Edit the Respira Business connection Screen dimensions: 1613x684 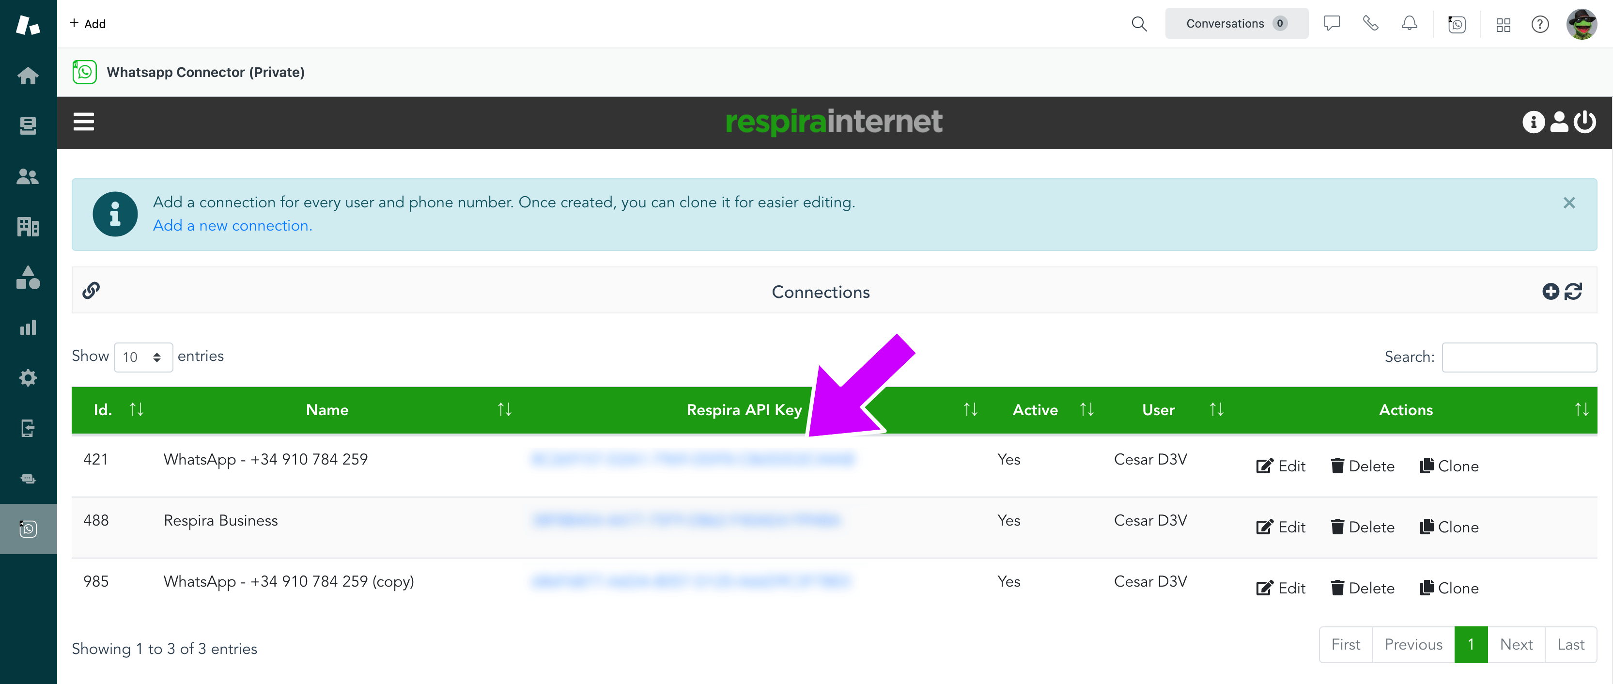pos(1281,527)
